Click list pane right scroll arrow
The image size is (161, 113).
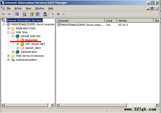click(x=157, y=105)
